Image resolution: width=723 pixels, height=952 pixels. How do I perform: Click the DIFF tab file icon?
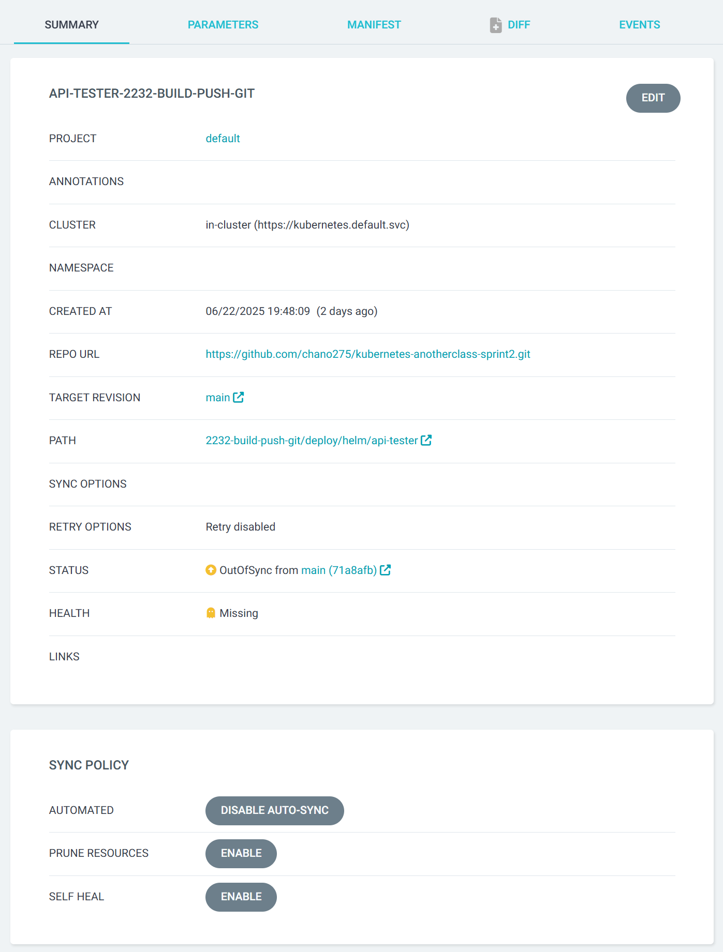click(496, 25)
